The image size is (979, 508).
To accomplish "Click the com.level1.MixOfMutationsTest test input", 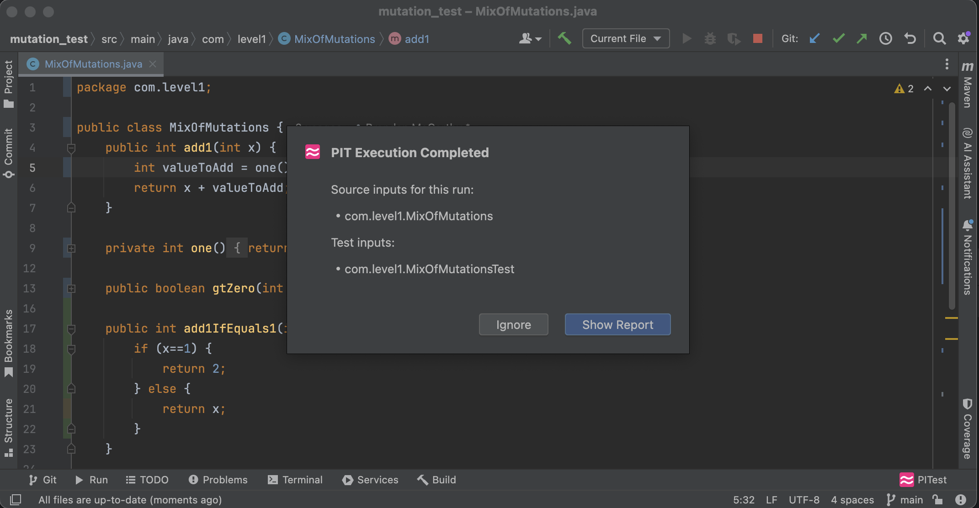I will point(429,269).
